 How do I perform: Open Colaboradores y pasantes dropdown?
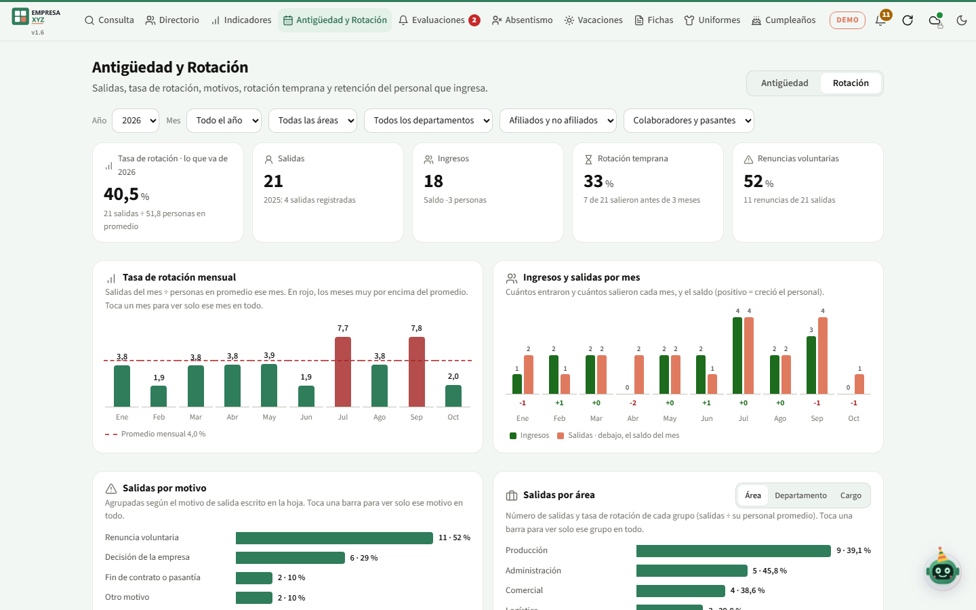point(689,121)
